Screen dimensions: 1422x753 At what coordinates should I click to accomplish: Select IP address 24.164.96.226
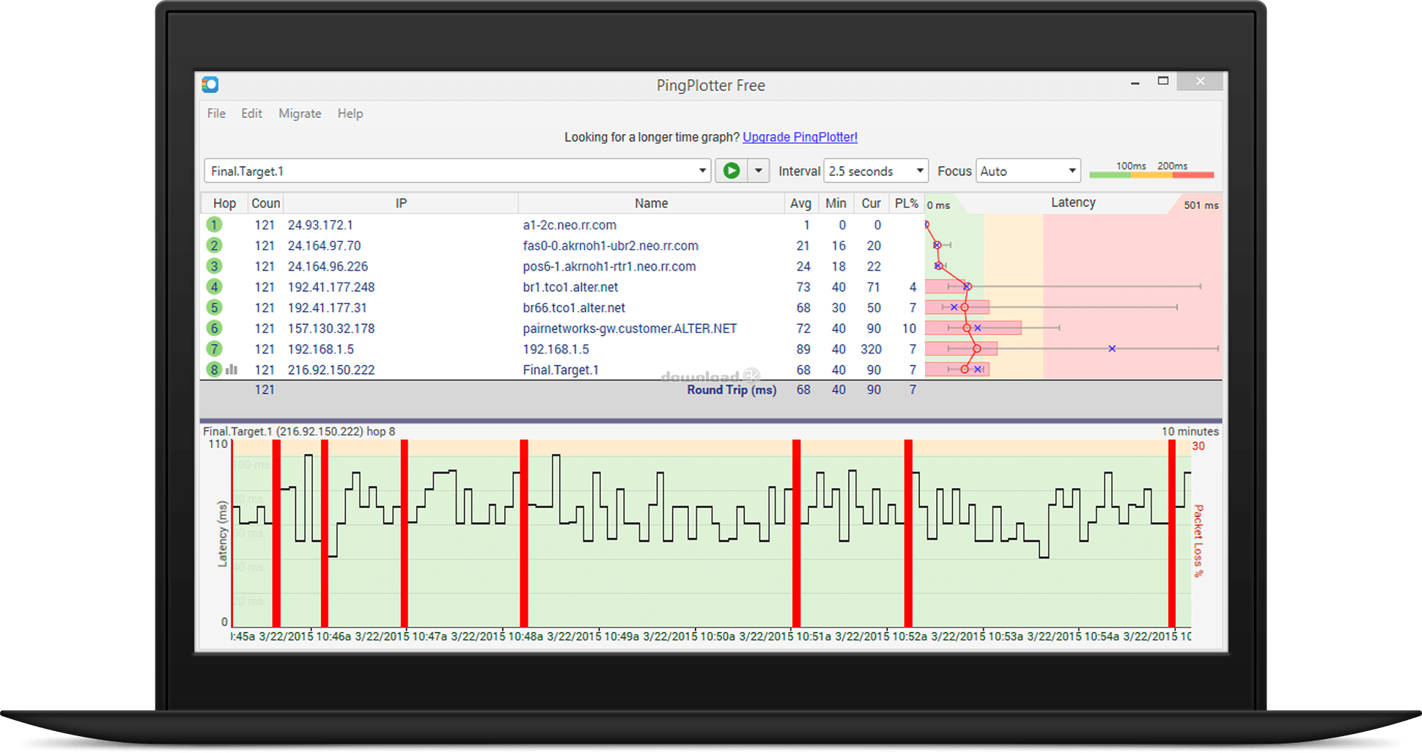click(328, 266)
